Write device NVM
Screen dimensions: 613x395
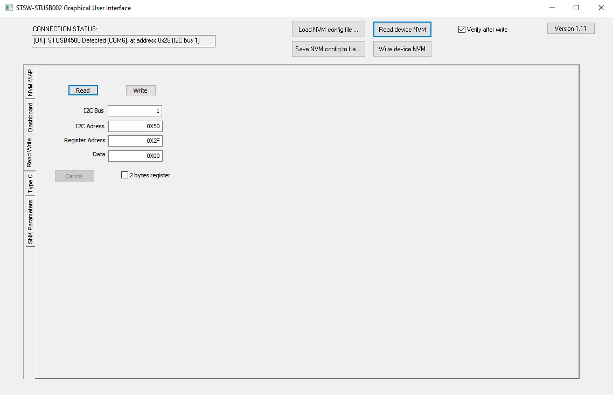(x=402, y=49)
